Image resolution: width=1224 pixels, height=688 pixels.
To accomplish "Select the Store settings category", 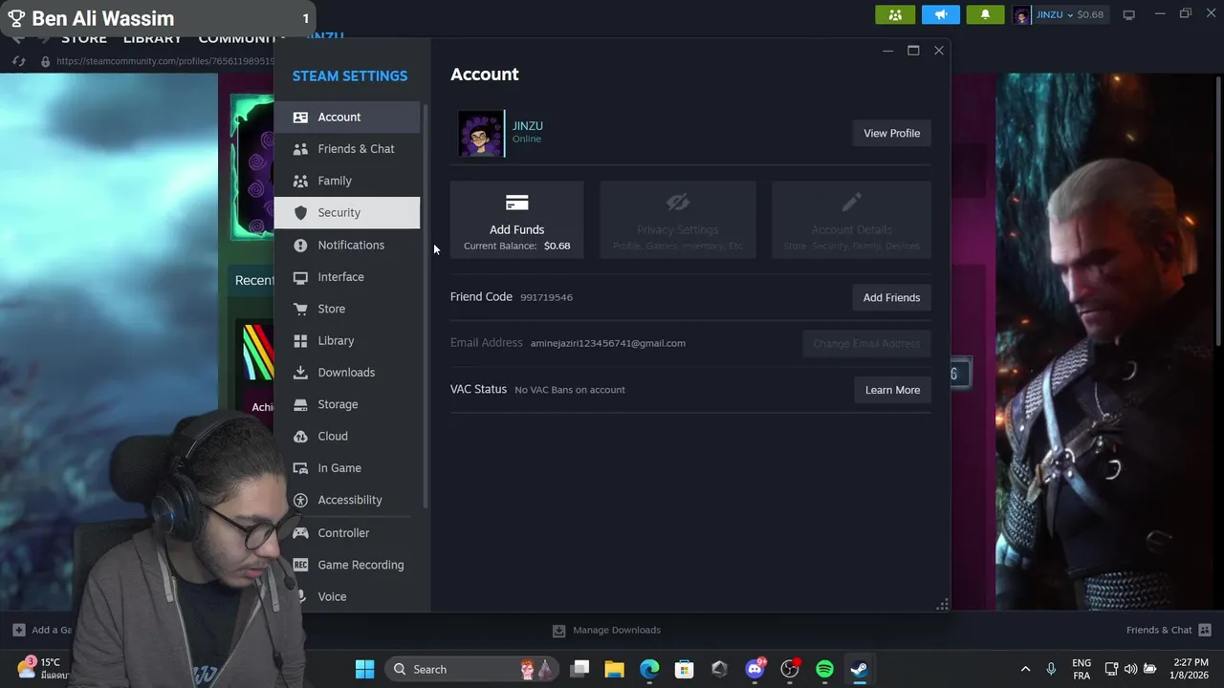I will tap(346, 309).
